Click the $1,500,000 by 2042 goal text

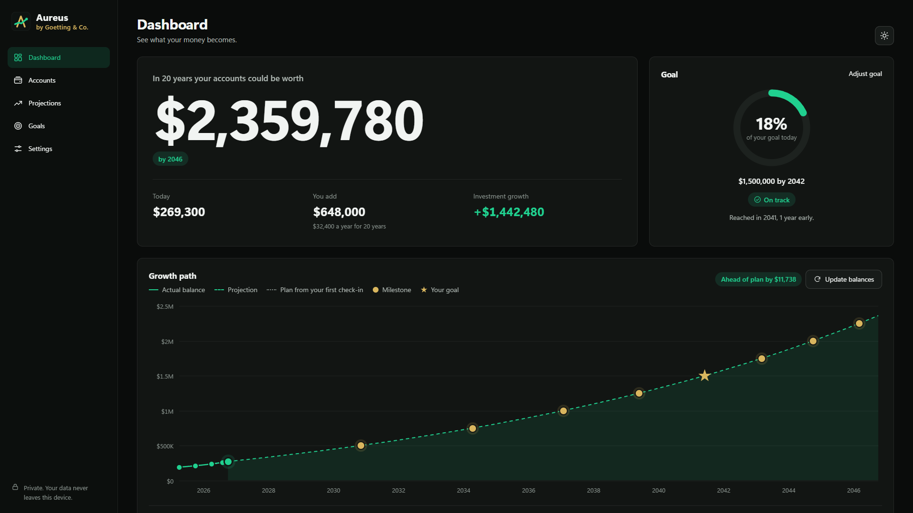tap(771, 181)
